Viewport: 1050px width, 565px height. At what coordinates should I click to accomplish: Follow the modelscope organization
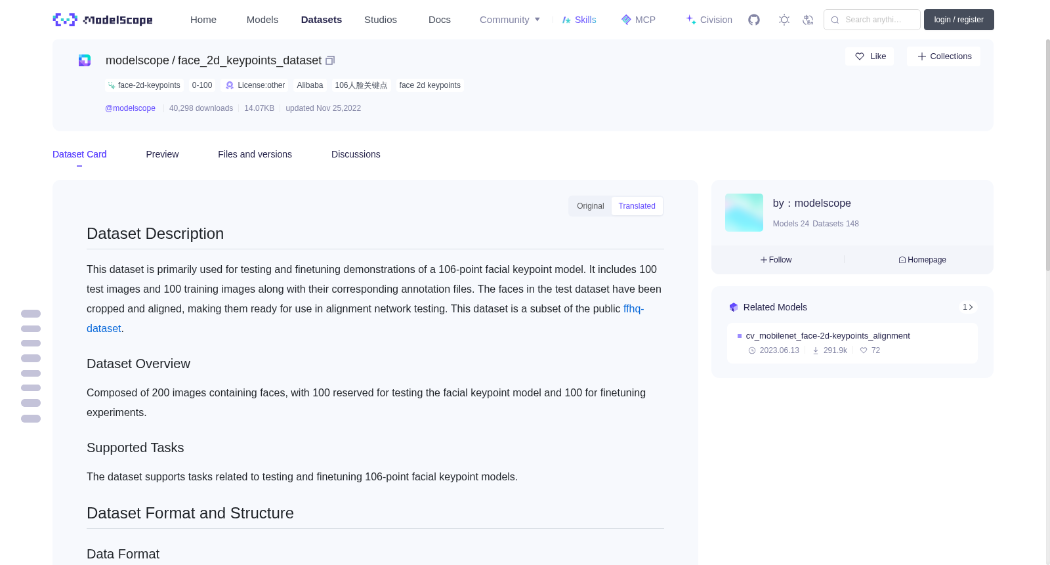tap(776, 260)
